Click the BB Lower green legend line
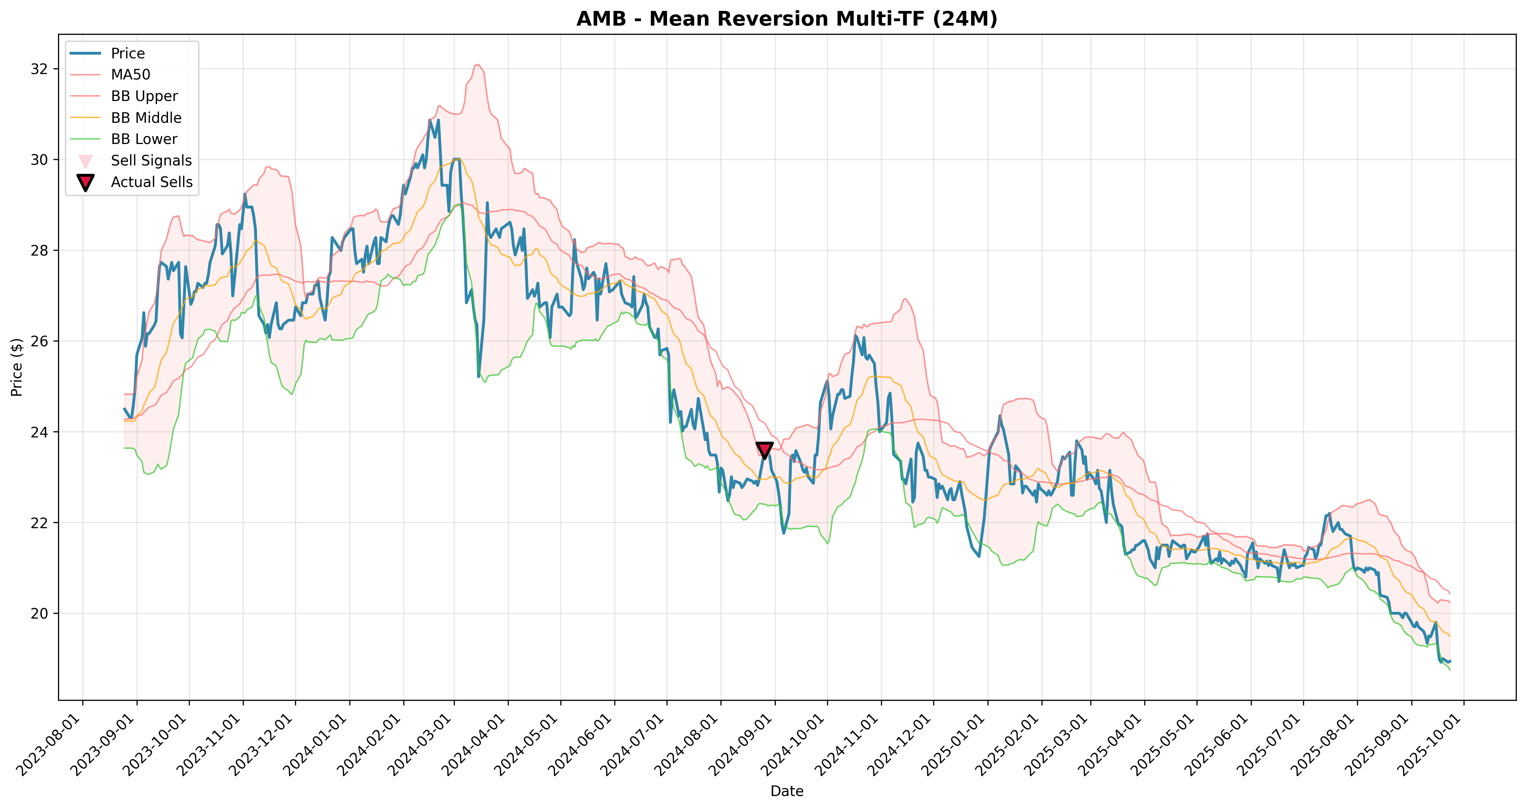The image size is (1526, 809). click(x=85, y=139)
